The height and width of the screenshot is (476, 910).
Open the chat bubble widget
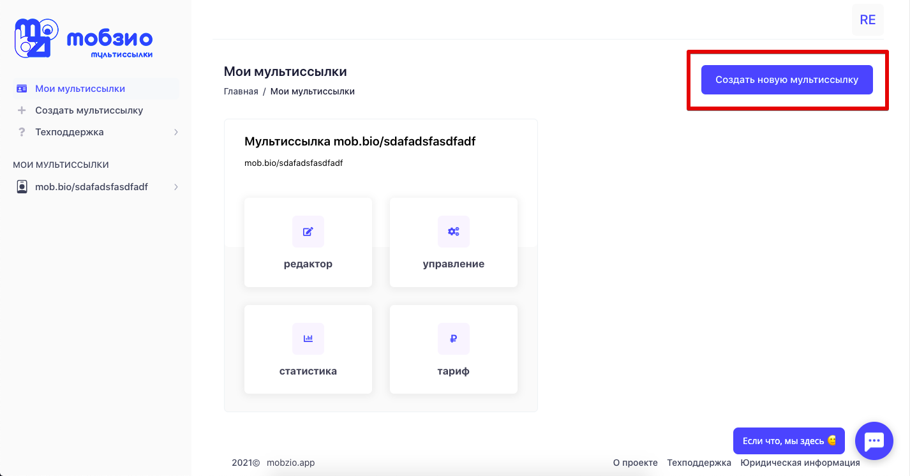(x=874, y=441)
